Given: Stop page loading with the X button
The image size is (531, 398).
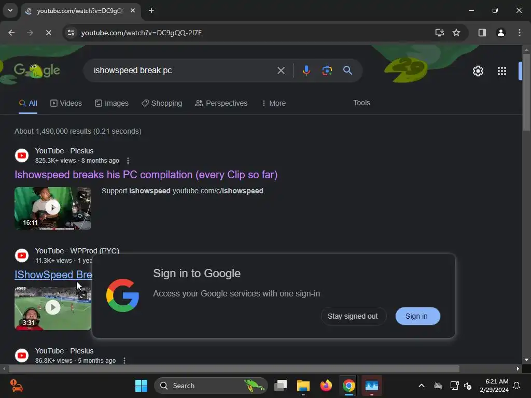Looking at the screenshot, I should [48, 33].
